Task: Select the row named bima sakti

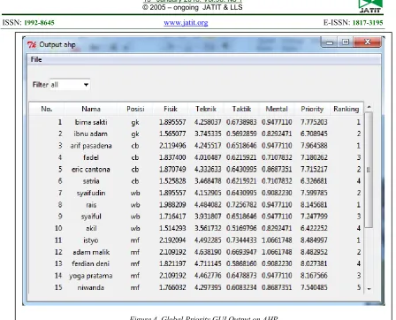Action: tap(196, 122)
